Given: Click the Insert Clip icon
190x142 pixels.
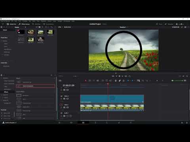Looking at the screenshot, I should point(103,80).
